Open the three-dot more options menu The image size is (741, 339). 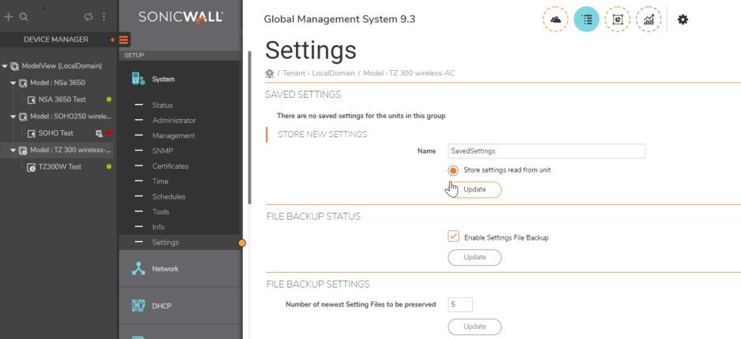pos(103,17)
